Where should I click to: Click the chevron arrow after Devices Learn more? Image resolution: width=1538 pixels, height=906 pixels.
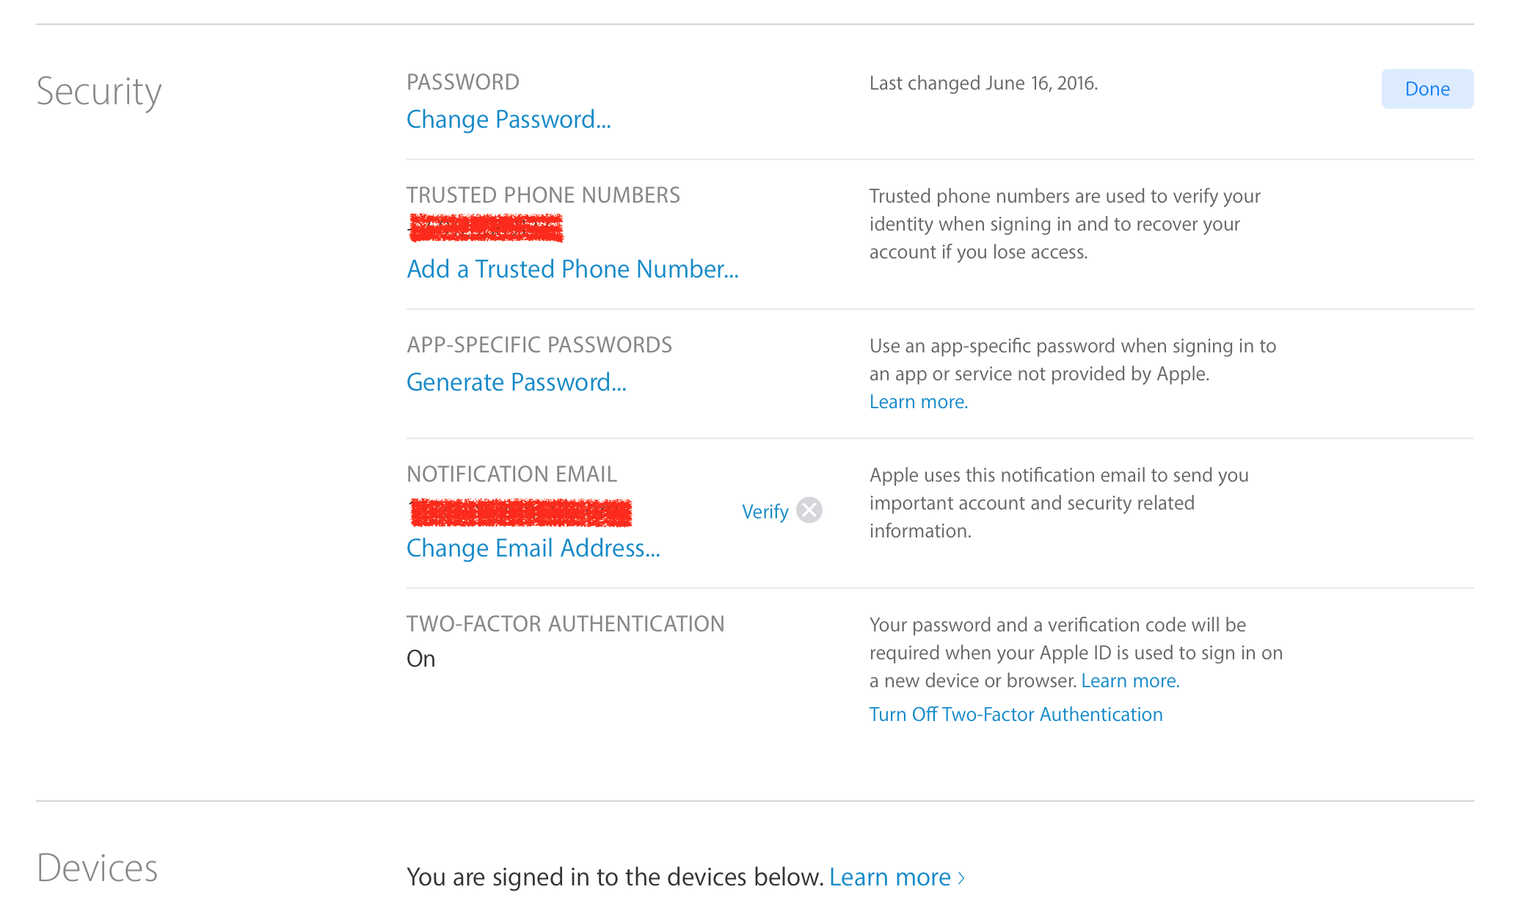click(961, 878)
